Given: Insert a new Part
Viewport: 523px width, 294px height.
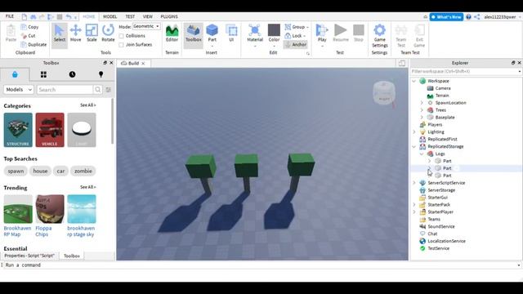Looking at the screenshot, I should [x=212, y=33].
